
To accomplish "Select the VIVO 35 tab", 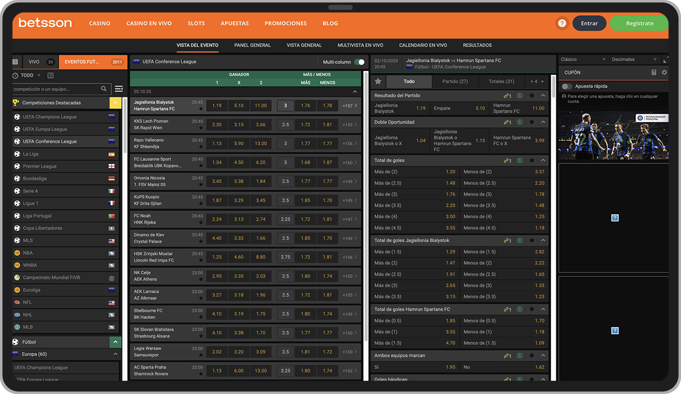I will coord(40,62).
